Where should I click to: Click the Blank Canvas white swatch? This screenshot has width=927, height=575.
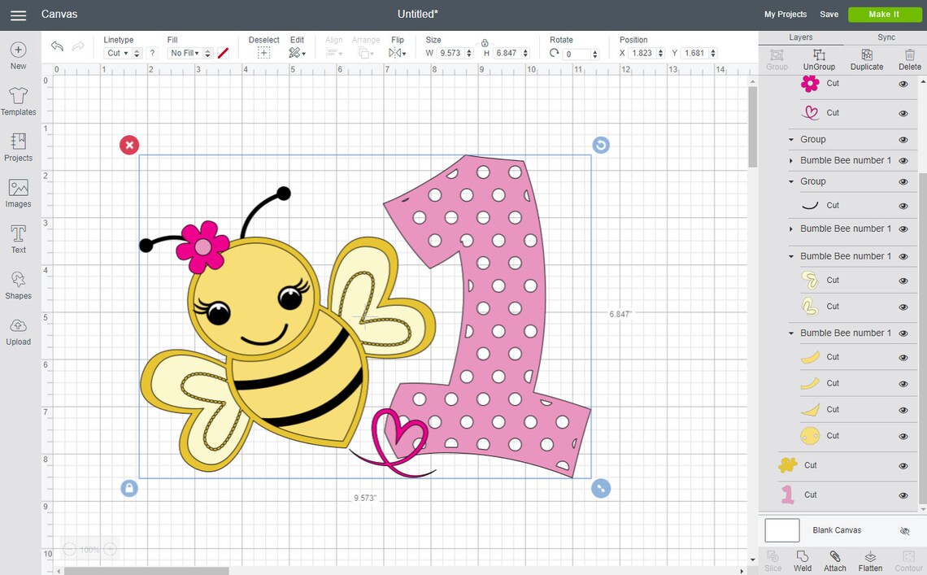[x=781, y=530]
